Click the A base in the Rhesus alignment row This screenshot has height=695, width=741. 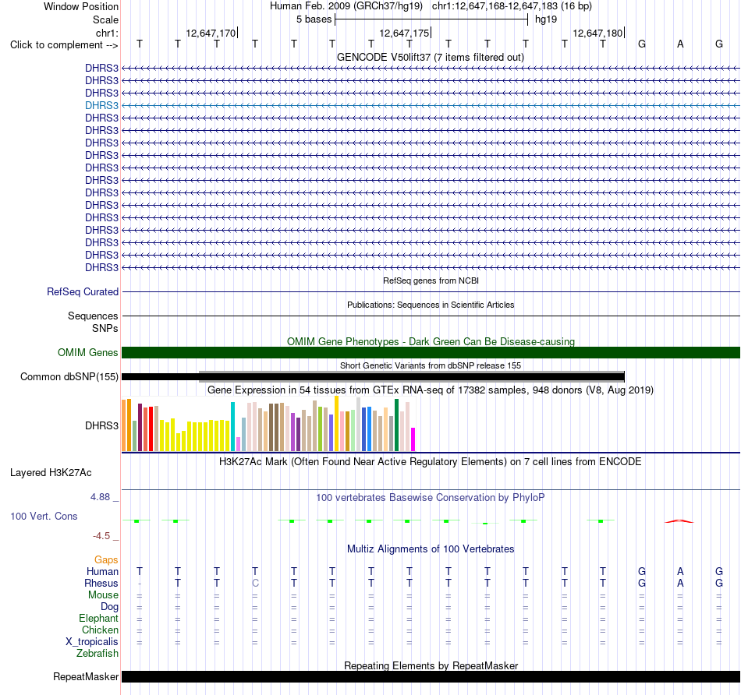(680, 584)
